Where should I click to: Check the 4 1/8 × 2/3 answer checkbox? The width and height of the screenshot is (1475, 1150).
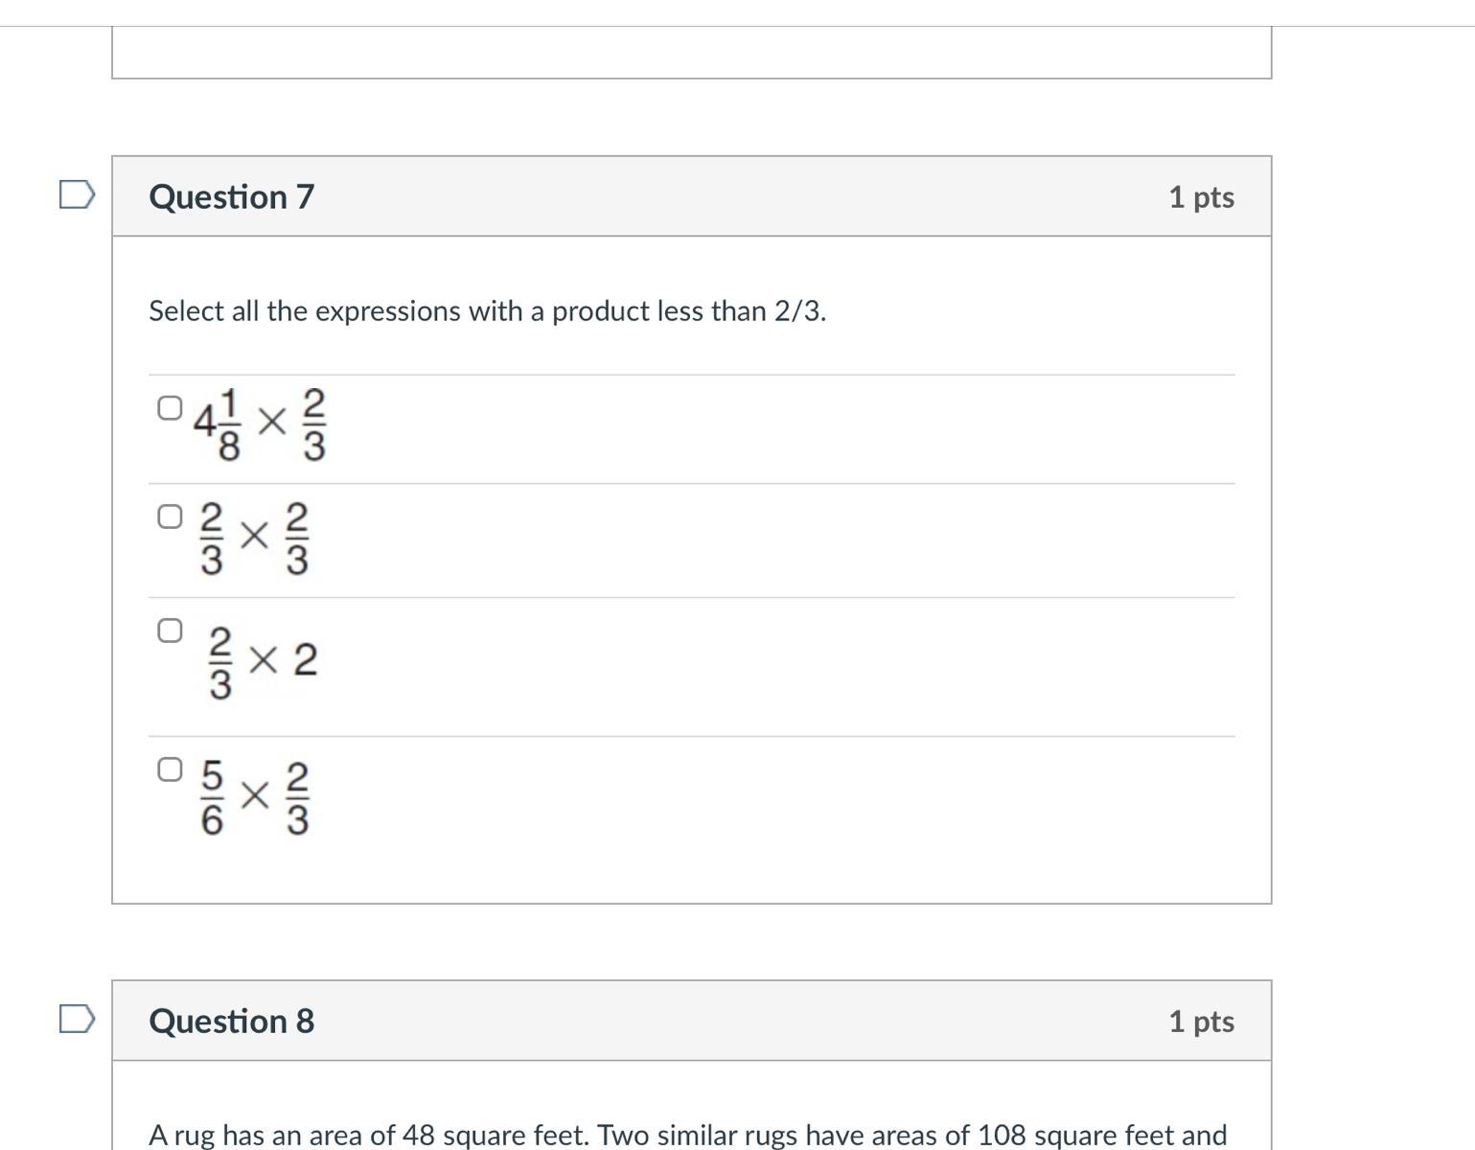[x=170, y=408]
